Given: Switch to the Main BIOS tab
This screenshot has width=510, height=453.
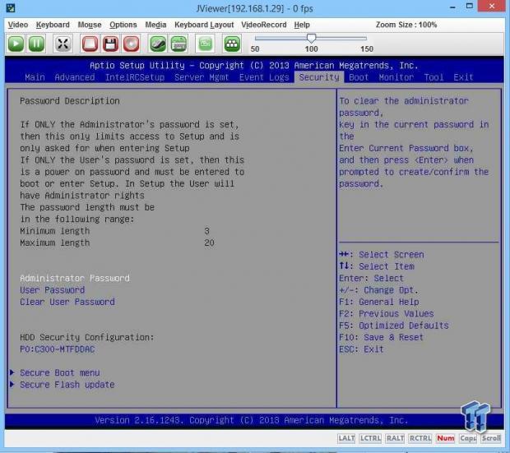Looking at the screenshot, I should tap(35, 77).
